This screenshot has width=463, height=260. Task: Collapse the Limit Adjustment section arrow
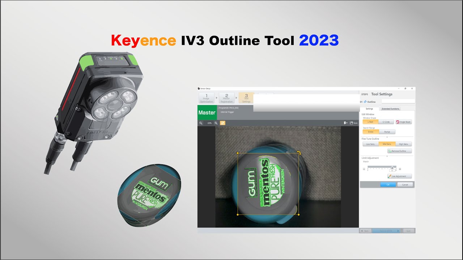(x=387, y=156)
